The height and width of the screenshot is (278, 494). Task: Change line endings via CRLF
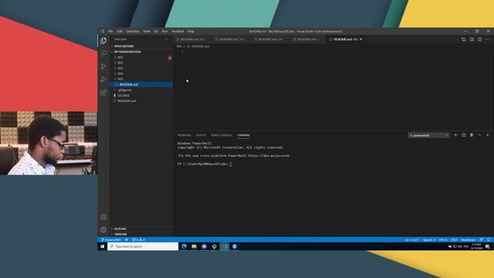click(x=454, y=240)
